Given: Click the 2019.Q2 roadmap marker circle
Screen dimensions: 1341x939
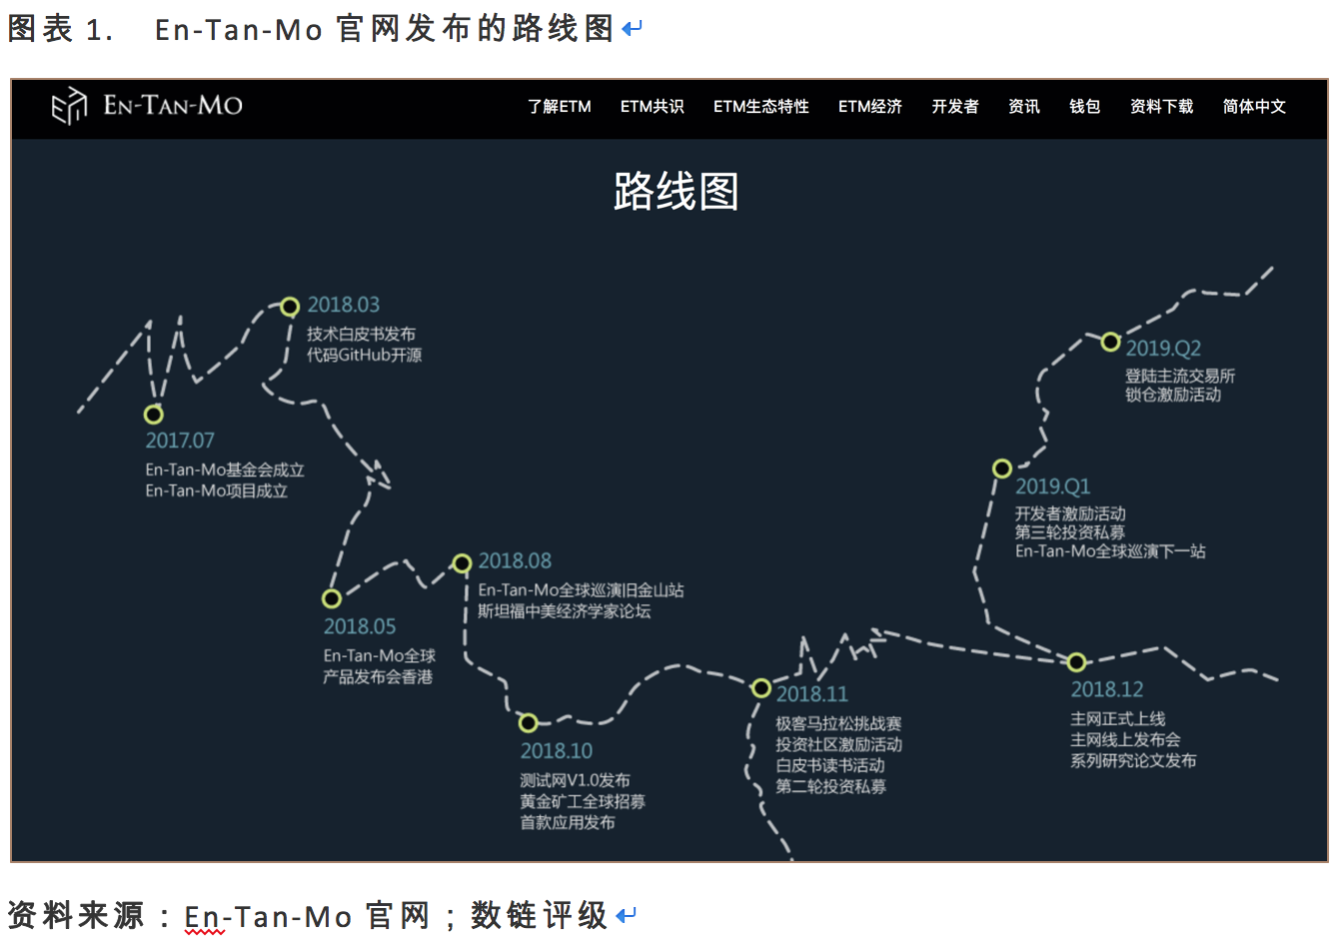Looking at the screenshot, I should pyautogui.click(x=1110, y=342).
